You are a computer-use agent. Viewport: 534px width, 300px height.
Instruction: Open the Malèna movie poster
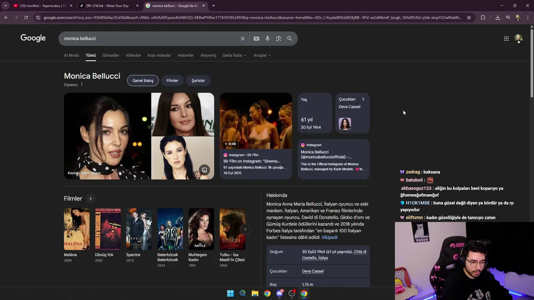point(77,229)
